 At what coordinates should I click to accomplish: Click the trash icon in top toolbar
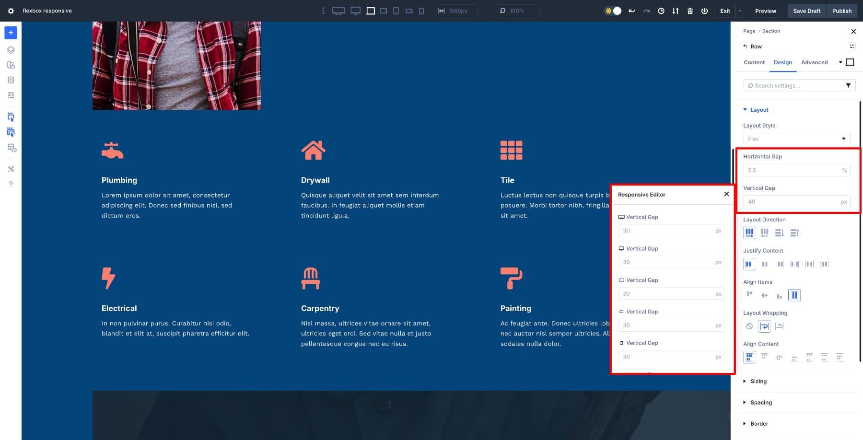pos(690,11)
